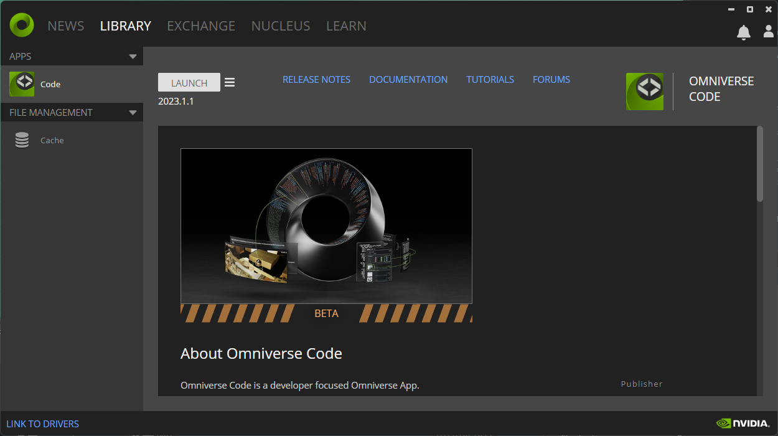
Task: Open the hamburger menu beside Launch
Action: tap(230, 82)
